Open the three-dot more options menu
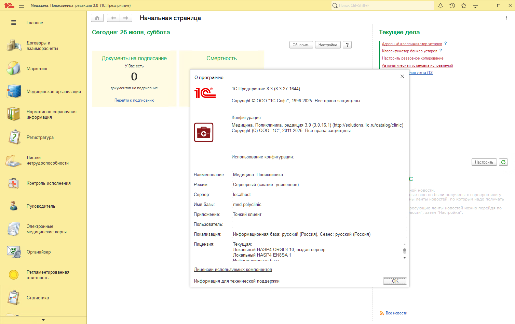The width and height of the screenshot is (515, 324). 506,18
